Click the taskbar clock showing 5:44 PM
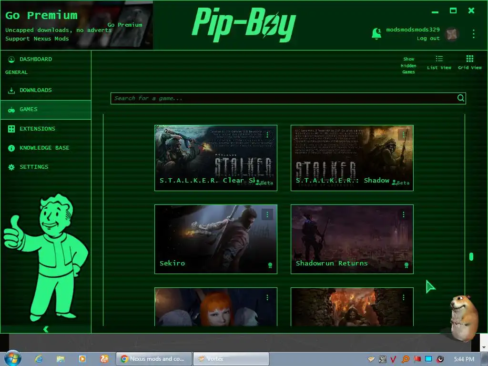This screenshot has width=488, height=366. (464, 359)
